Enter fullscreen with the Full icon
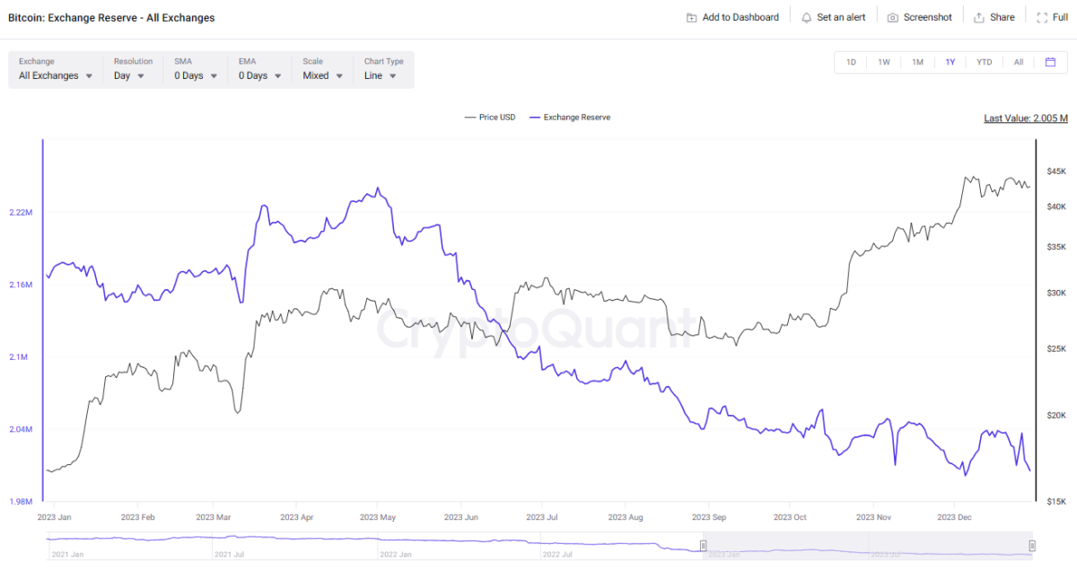1077x580 pixels. coord(1040,18)
